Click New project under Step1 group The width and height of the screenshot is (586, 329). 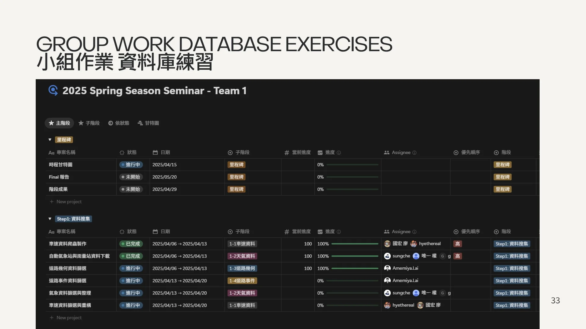point(69,317)
